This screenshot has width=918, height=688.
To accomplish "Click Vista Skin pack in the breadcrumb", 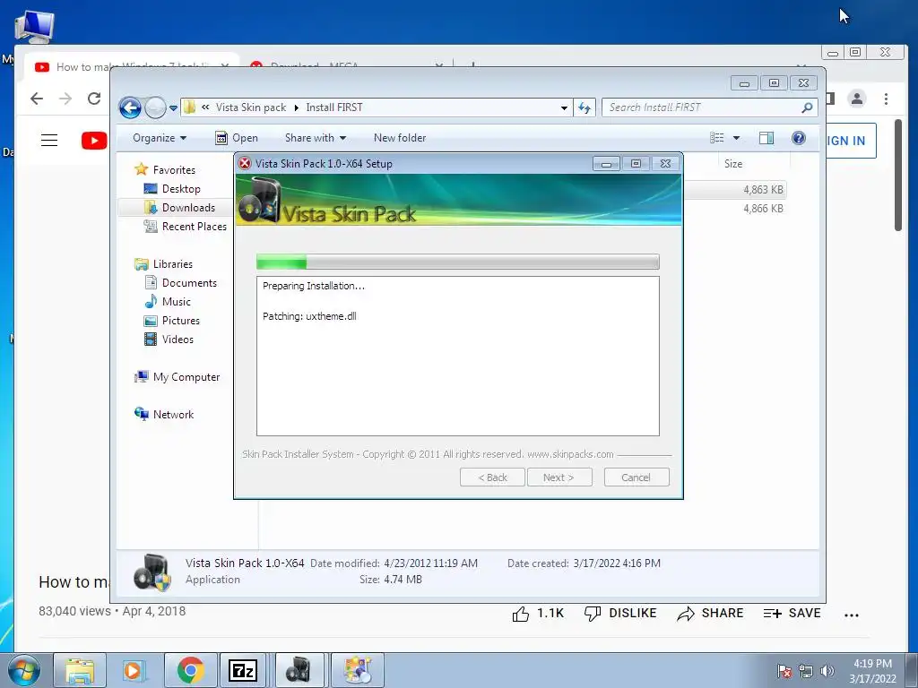I will pos(251,107).
